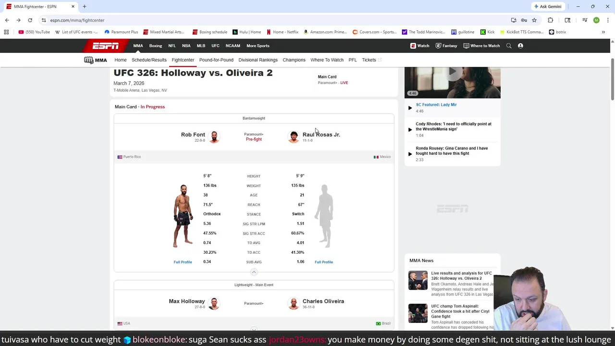Bookmark this page with the star icon
This screenshot has height=346, width=615.
(x=534, y=20)
